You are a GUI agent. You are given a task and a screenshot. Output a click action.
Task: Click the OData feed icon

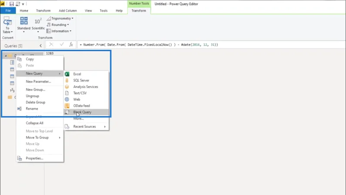point(67,106)
